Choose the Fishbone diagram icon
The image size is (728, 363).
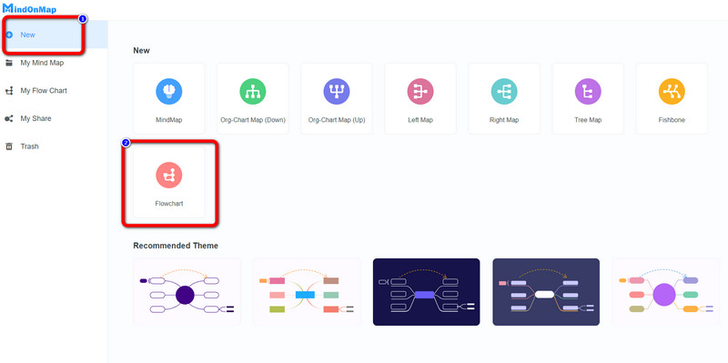click(672, 91)
